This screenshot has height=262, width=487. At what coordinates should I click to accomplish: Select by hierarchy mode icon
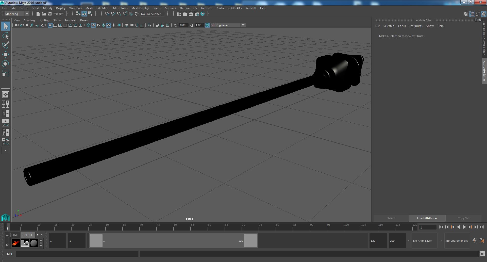78,14
